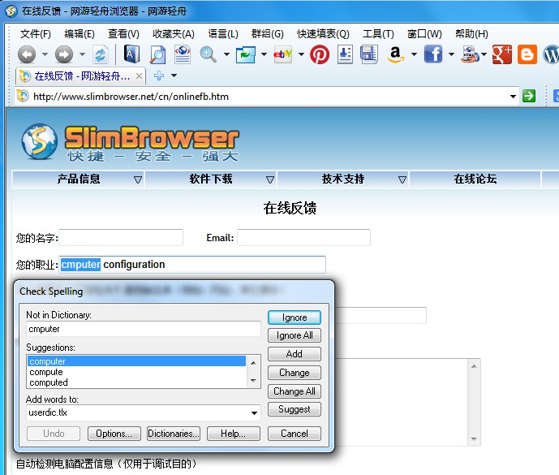This screenshot has height=475, width=559.
Task: Open the 工具(T) menu
Action: tap(378, 34)
